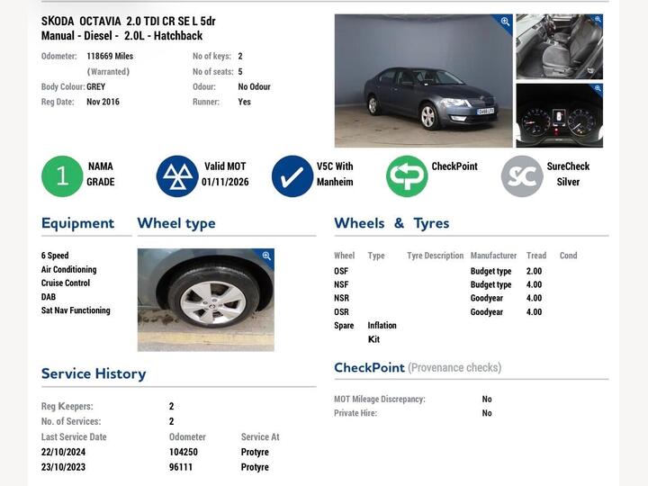Select 'Air Conditioning' equipment item
The height and width of the screenshot is (486, 648).
click(69, 269)
